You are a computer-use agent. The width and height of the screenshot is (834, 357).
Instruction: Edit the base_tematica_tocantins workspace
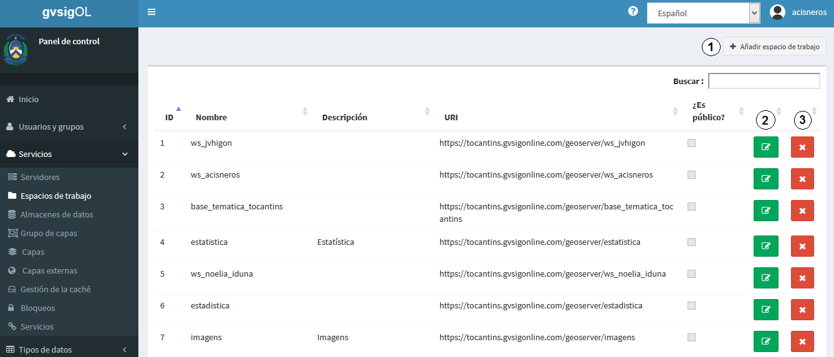766,211
